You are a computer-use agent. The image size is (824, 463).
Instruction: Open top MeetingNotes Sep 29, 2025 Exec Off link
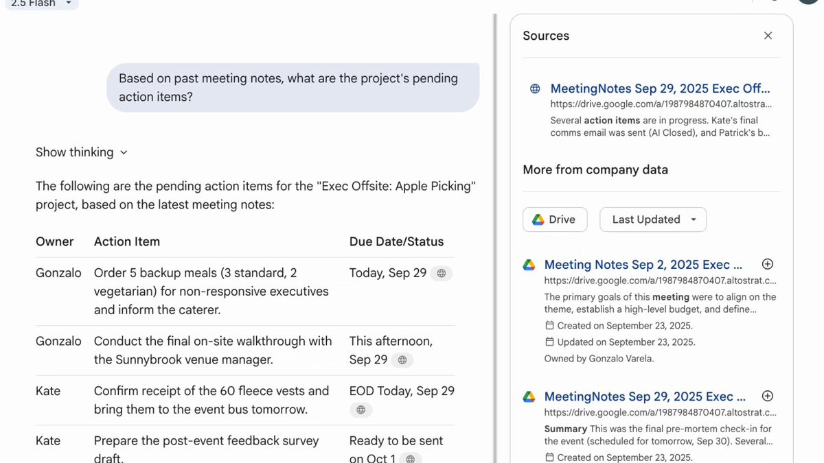(x=660, y=88)
